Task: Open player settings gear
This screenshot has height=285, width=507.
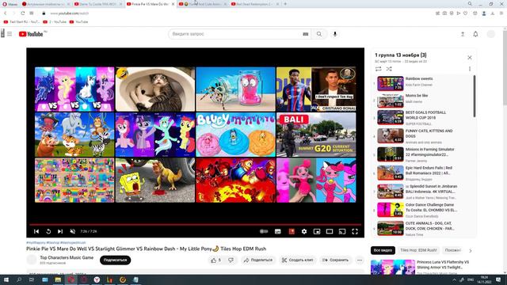Action: pyautogui.click(x=304, y=231)
